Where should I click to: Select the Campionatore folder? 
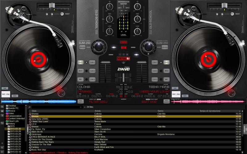15,116
